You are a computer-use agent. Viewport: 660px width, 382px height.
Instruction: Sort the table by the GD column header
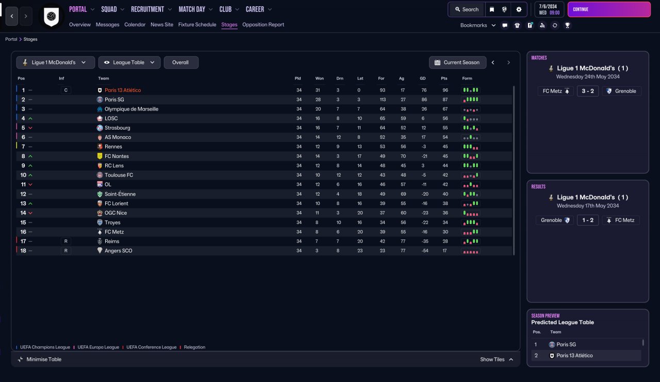coord(423,78)
